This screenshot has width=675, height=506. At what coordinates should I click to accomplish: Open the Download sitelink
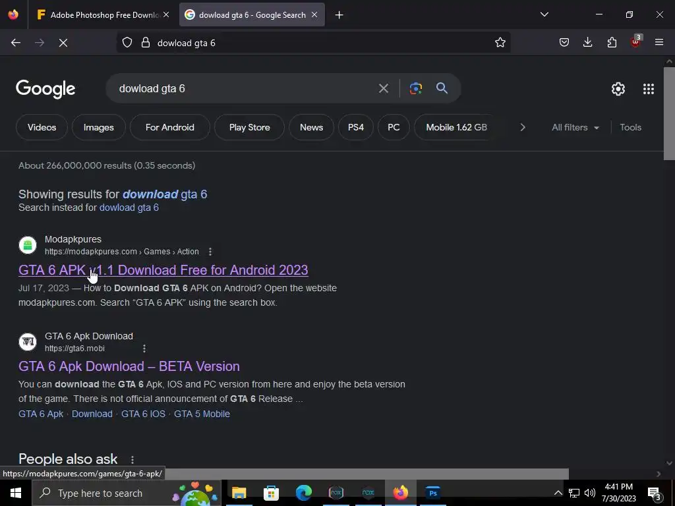tap(92, 414)
